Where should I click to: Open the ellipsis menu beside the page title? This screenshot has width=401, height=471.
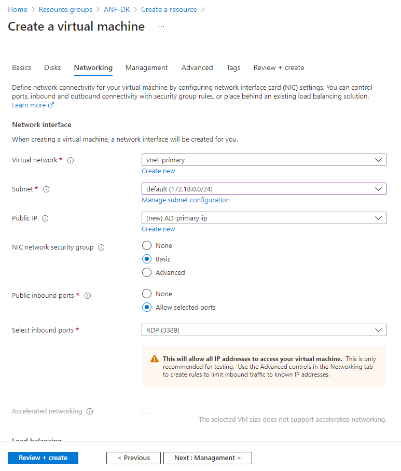[161, 26]
